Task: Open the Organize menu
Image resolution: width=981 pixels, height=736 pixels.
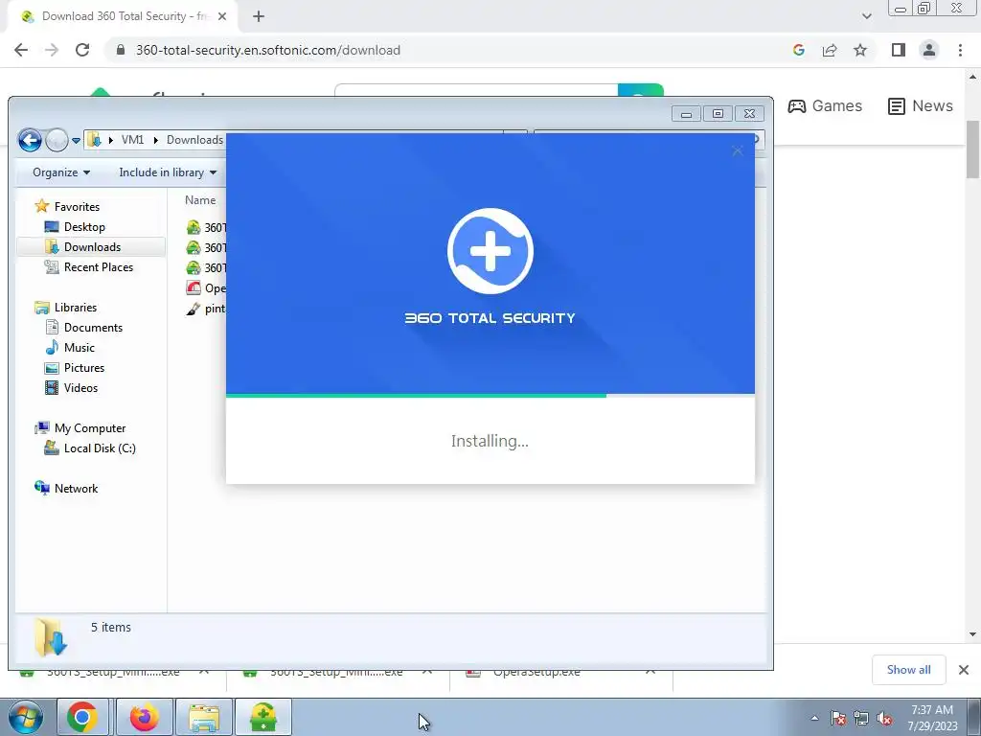Action: (61, 172)
